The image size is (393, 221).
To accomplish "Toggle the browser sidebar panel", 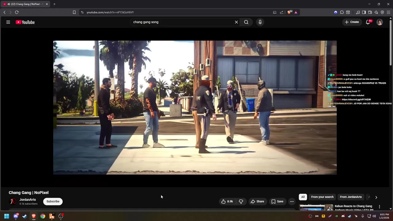I will point(364,12).
